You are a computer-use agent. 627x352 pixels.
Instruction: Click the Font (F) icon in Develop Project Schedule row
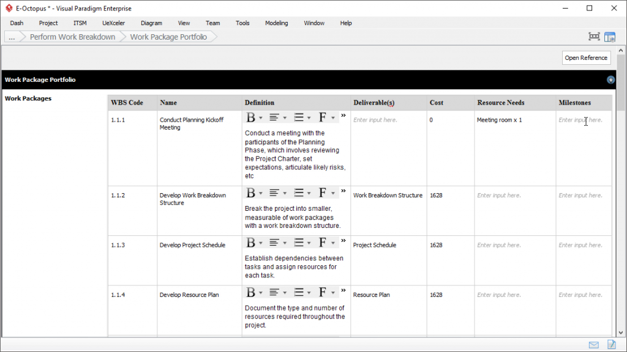click(323, 241)
